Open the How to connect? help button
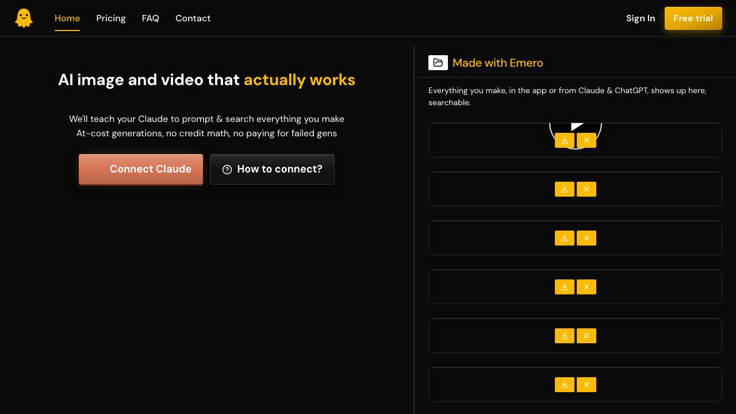The image size is (736, 414). (x=272, y=169)
